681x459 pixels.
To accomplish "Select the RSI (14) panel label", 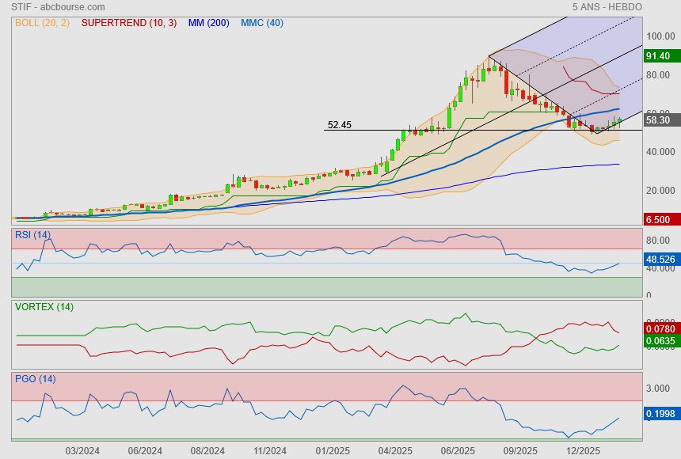I will (32, 234).
